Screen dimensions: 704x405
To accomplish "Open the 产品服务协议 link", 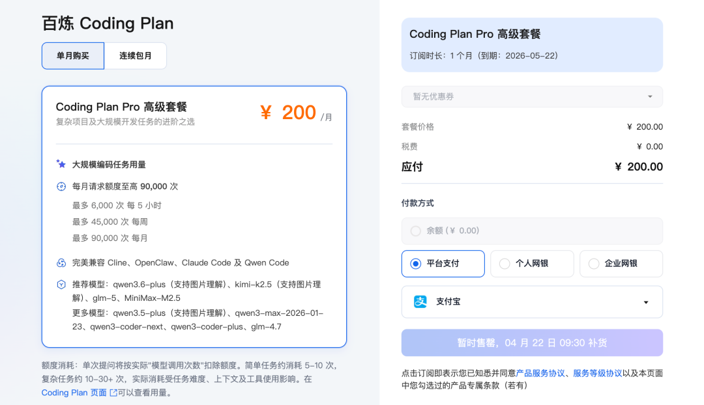I will [x=540, y=374].
